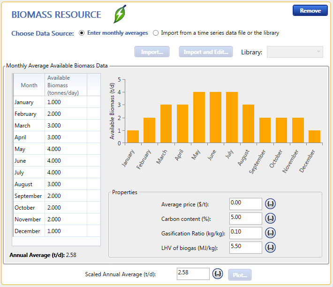
Task: Select the Enter monthly averages option
Action: pos(82,33)
